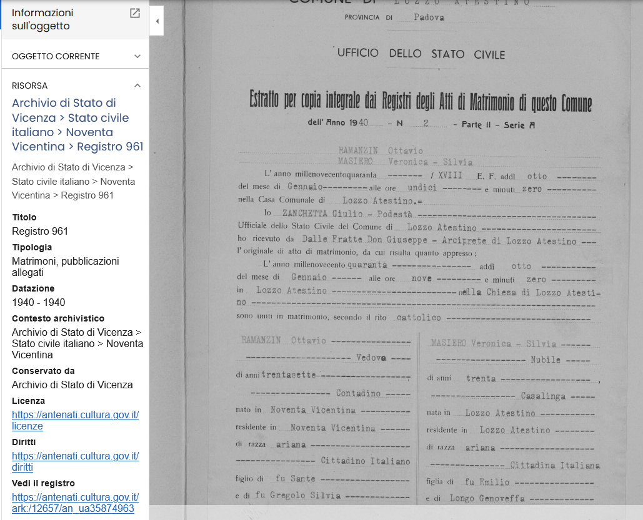Click the Datazione value 1940 - 1940
Image resolution: width=643 pixels, height=520 pixels.
tap(39, 302)
